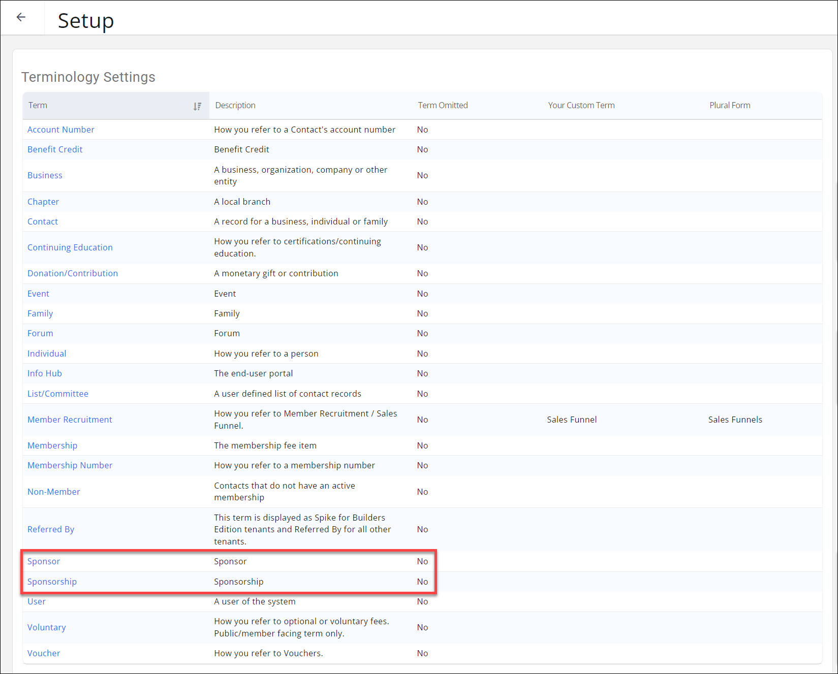Click the Family term link

(40, 313)
